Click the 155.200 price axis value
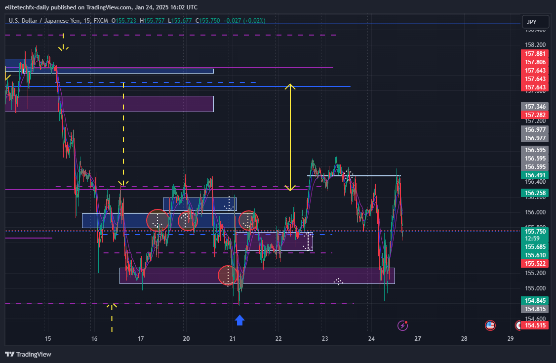 [535, 273]
